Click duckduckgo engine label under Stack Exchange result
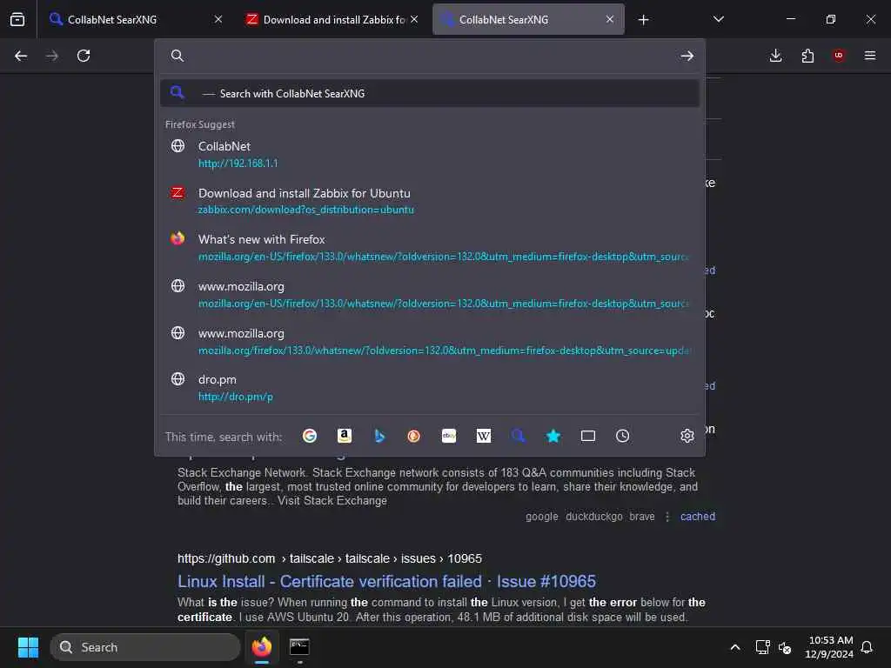The width and height of the screenshot is (891, 668). pyautogui.click(x=593, y=517)
